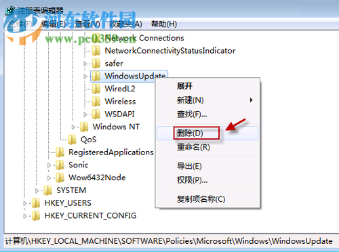The image size is (339, 252).
Task: Select the HKEY_CURRENT_CONFIG label
Action: click(90, 215)
